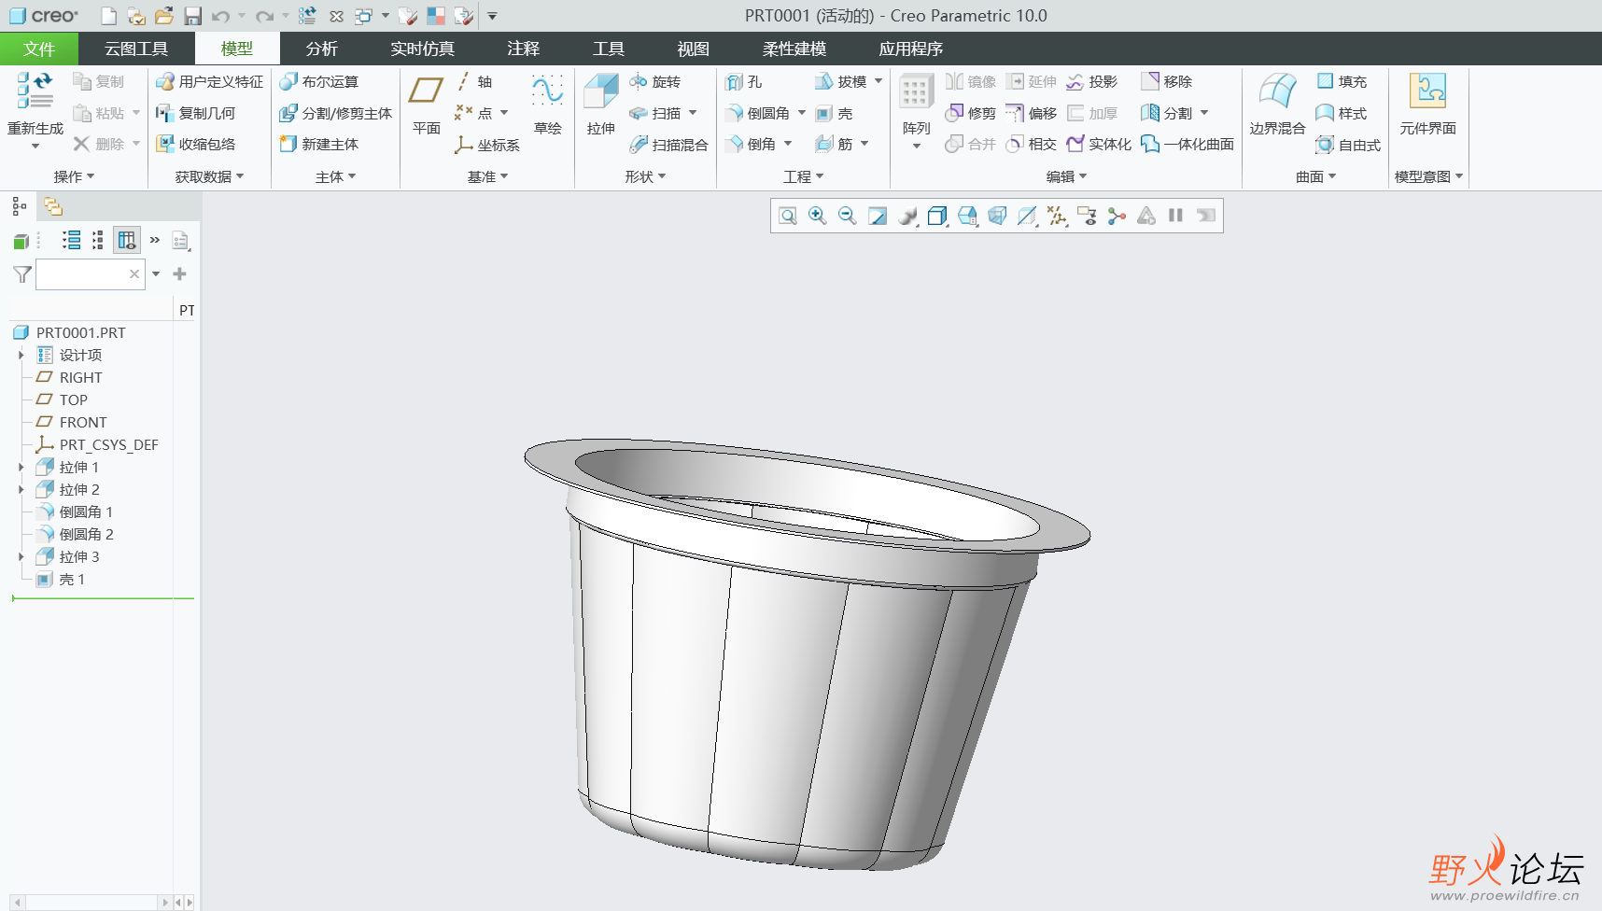Select the Revolve (旋转) tool
Screen dimensions: 1602x911
pyautogui.click(x=655, y=82)
